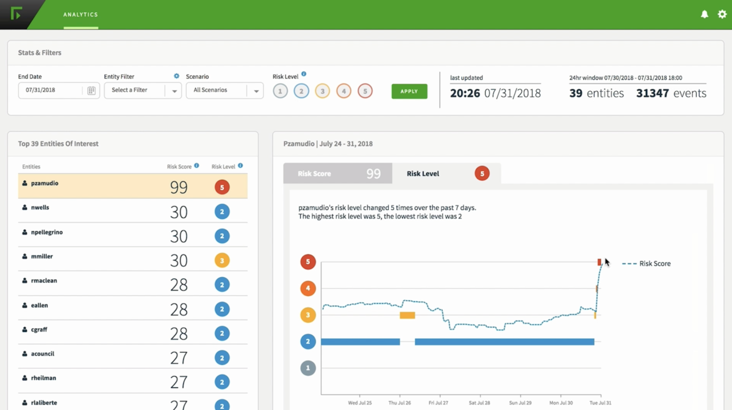Viewport: 732px width, 410px height.
Task: Click the user icon next to nwells
Action: (x=25, y=208)
